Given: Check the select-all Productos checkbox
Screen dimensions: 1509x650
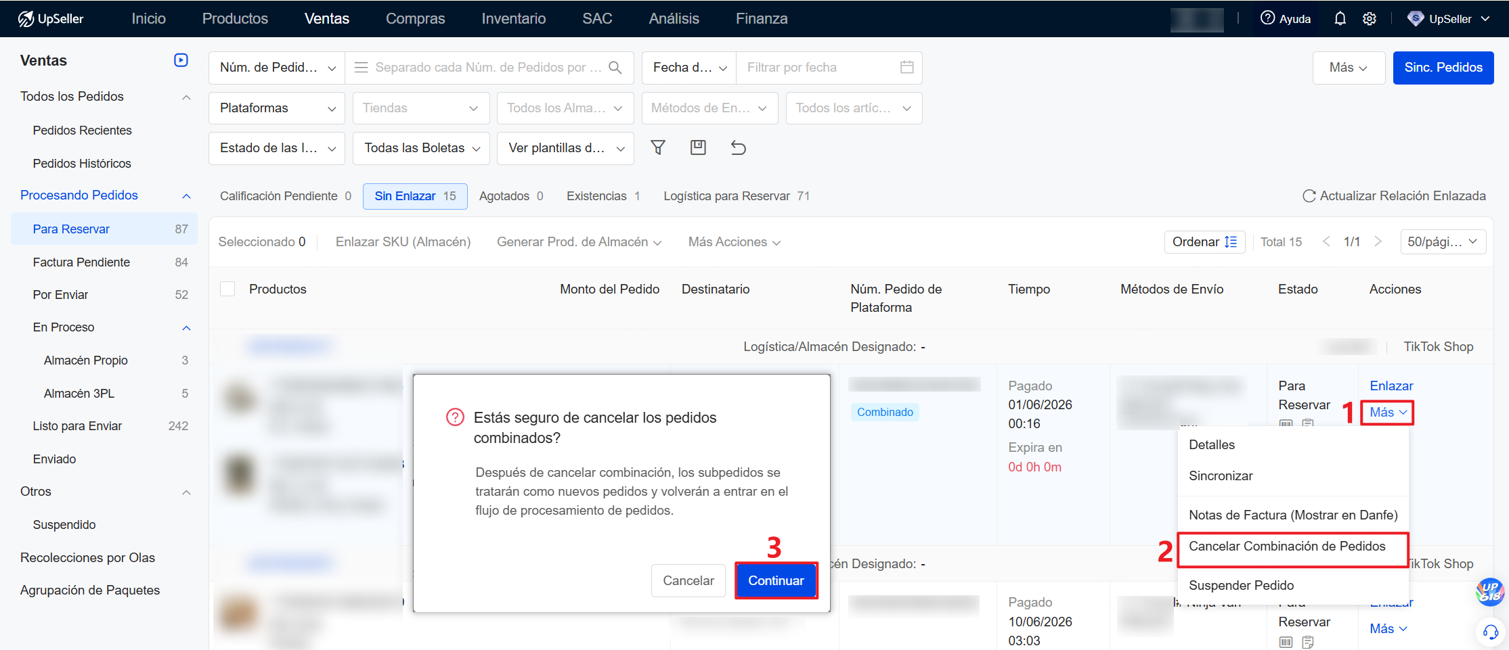Looking at the screenshot, I should tap(227, 289).
